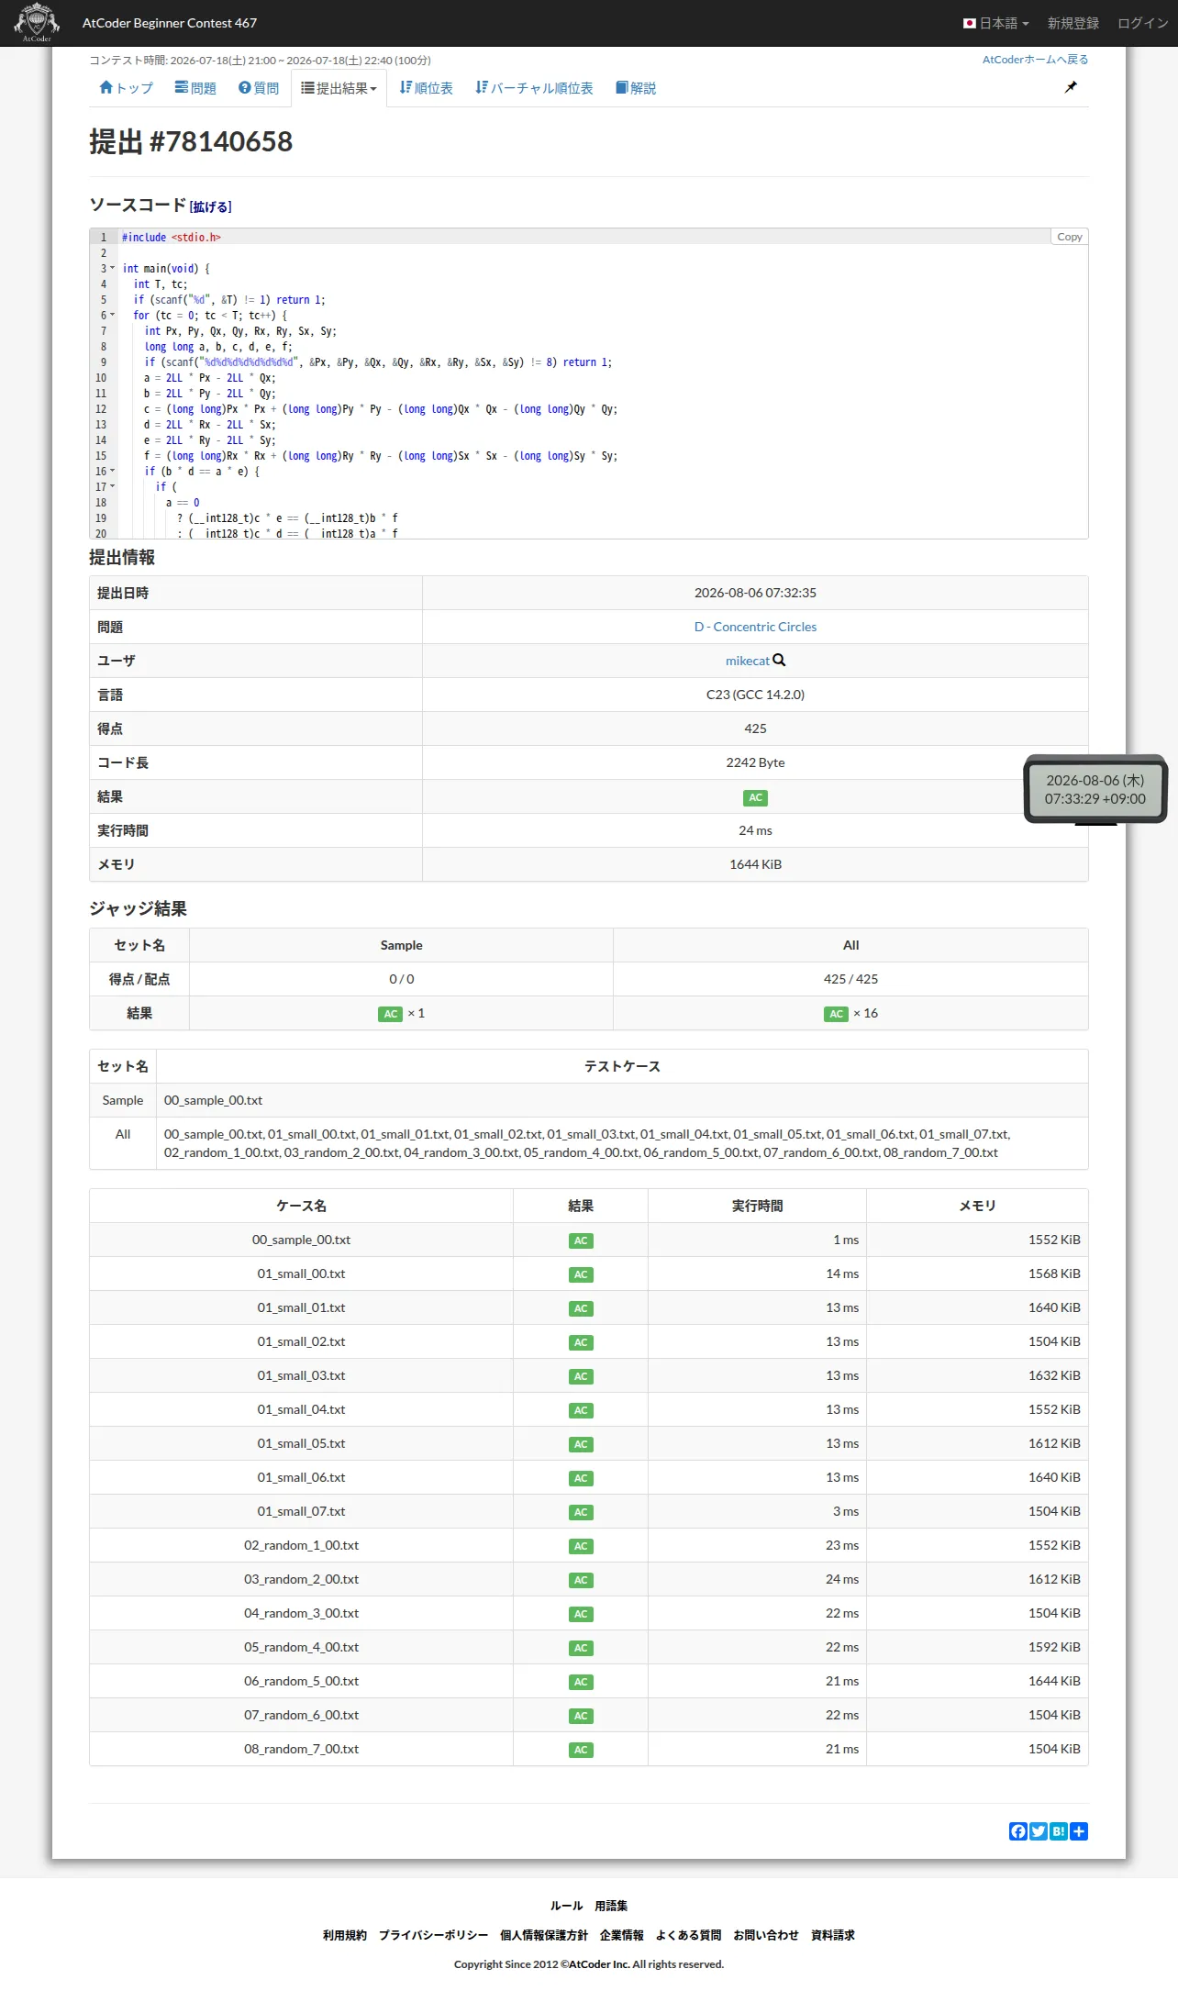Open problem D - Concentric Circles
Screen dimensions: 1178x1991
755,627
